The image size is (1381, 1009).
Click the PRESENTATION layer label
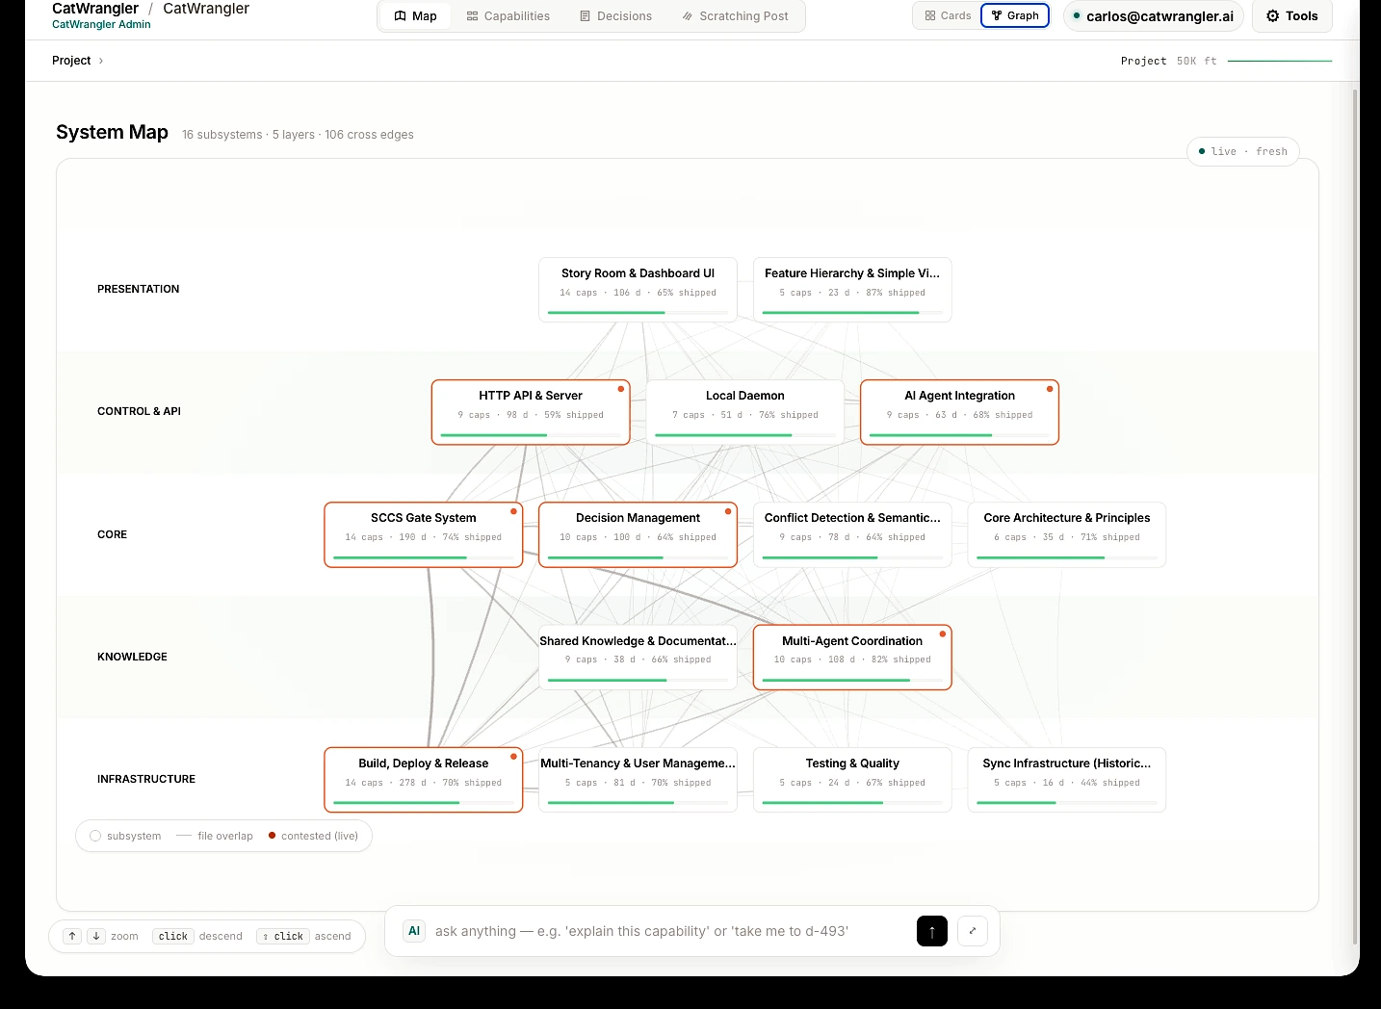click(x=138, y=289)
